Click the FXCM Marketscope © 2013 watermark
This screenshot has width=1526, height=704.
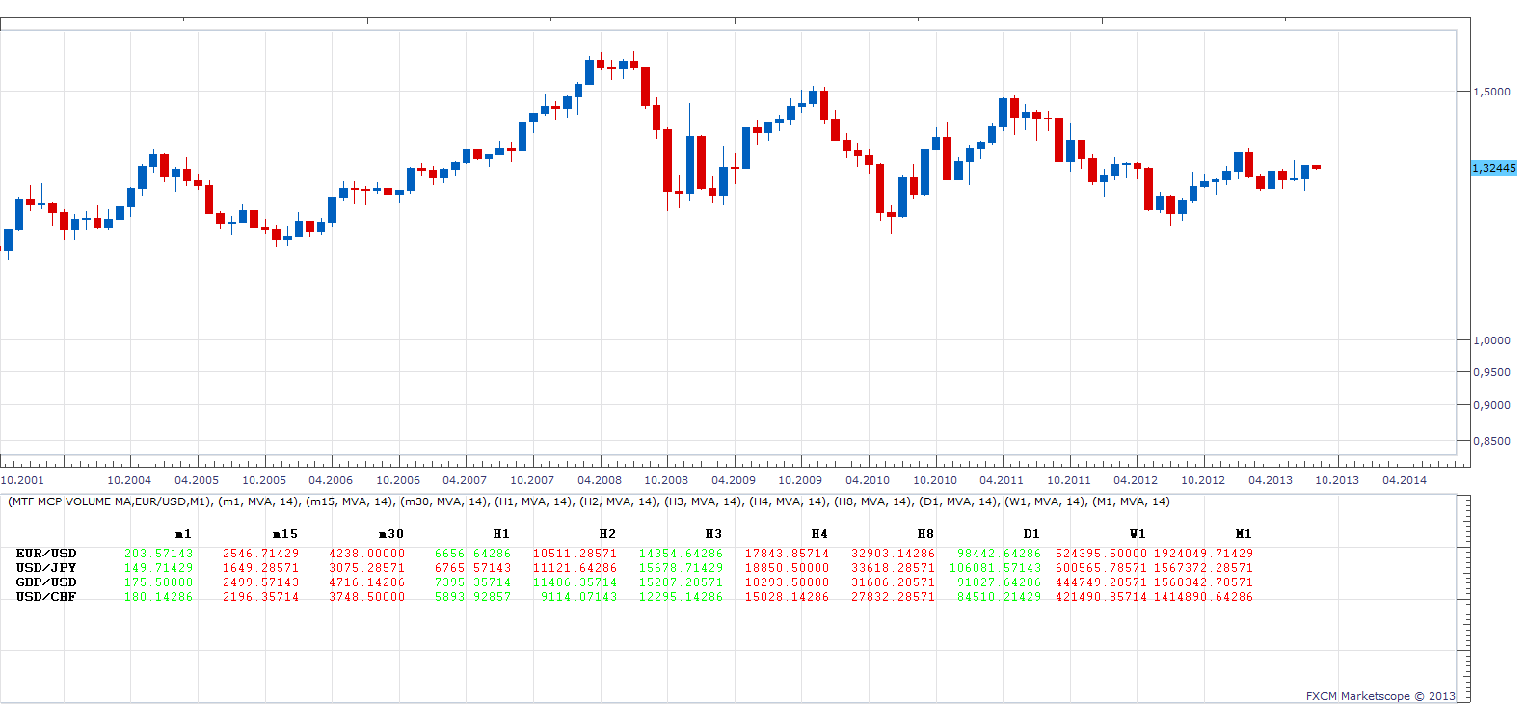point(1380,696)
